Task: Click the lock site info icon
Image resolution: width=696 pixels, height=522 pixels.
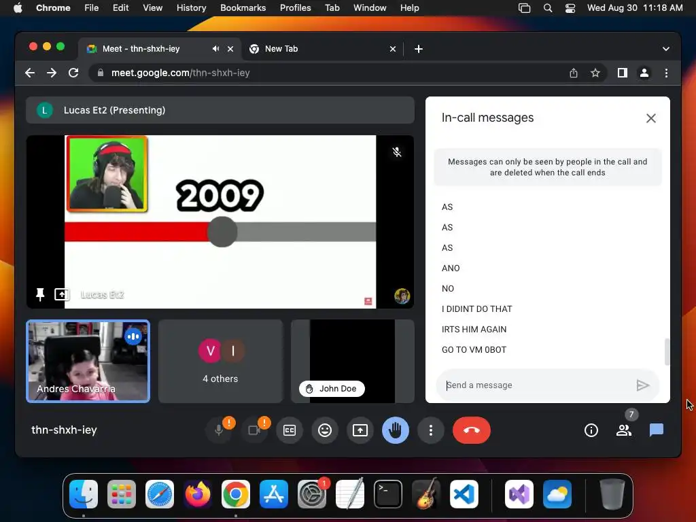Action: tap(101, 73)
